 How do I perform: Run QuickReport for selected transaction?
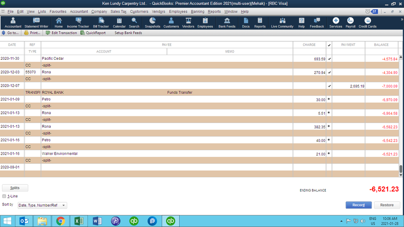93,33
